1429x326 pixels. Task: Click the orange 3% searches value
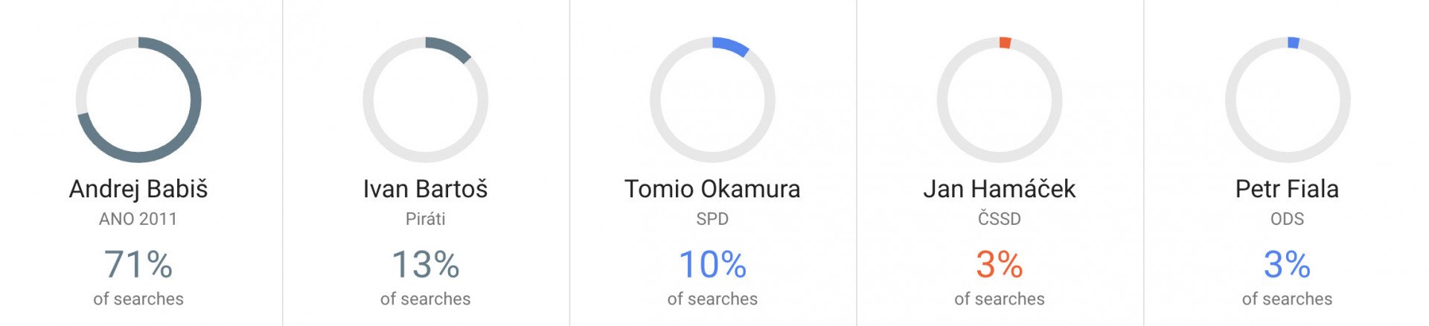[x=1000, y=264]
